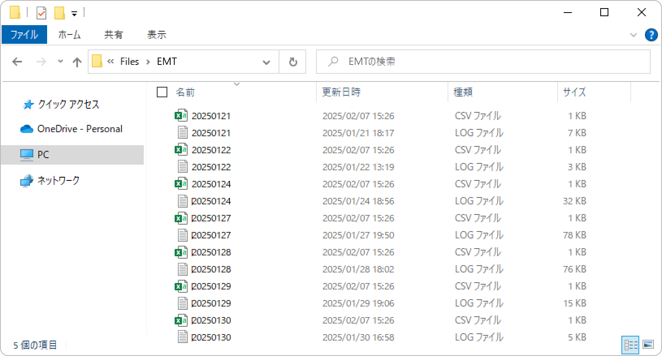662x356 pixels.
Task: Click the search magnifier icon
Action: tap(333, 61)
